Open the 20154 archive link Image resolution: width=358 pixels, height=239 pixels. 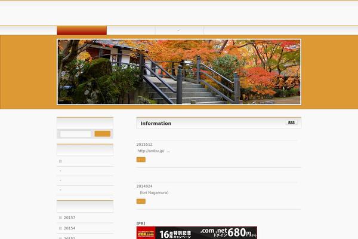tap(69, 228)
